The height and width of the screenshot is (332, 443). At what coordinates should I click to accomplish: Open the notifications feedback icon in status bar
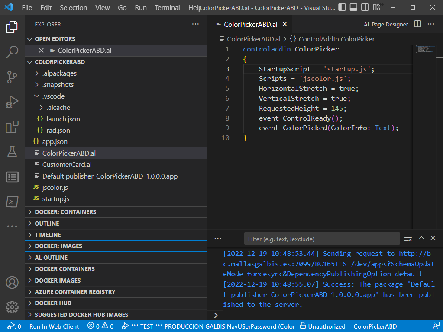click(x=436, y=326)
